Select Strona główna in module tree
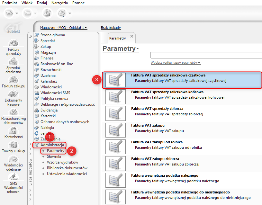 click(x=52, y=35)
